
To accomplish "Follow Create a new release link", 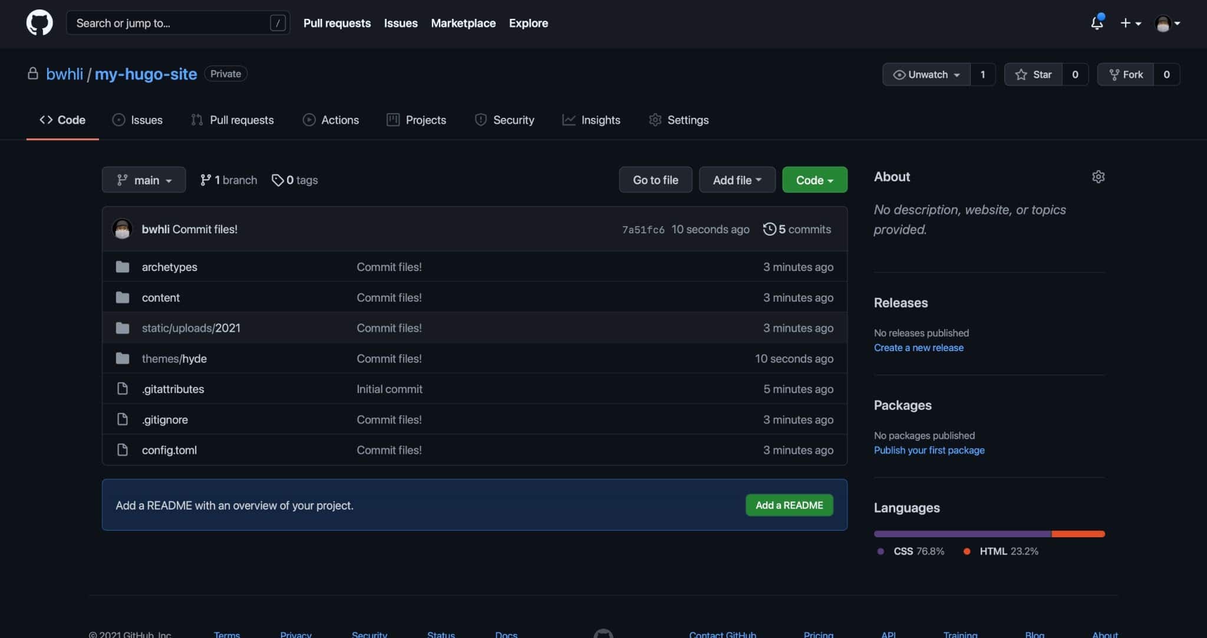I will click(918, 348).
